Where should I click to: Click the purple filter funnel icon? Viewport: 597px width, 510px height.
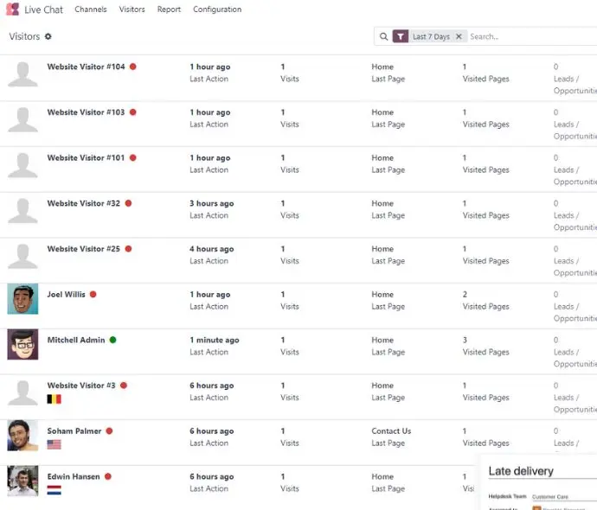tap(401, 36)
